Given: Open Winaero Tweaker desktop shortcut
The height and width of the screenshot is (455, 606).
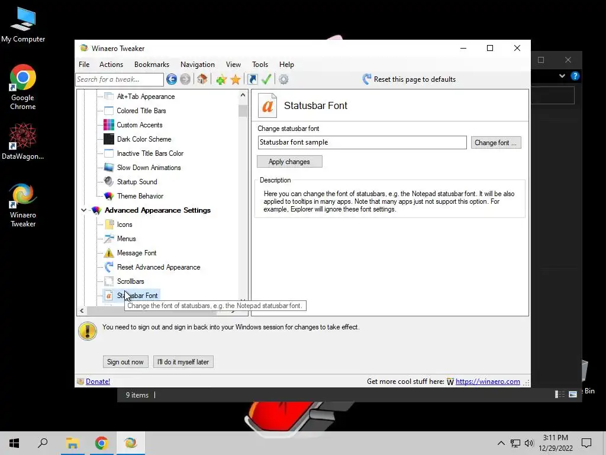Looking at the screenshot, I should [x=23, y=205].
